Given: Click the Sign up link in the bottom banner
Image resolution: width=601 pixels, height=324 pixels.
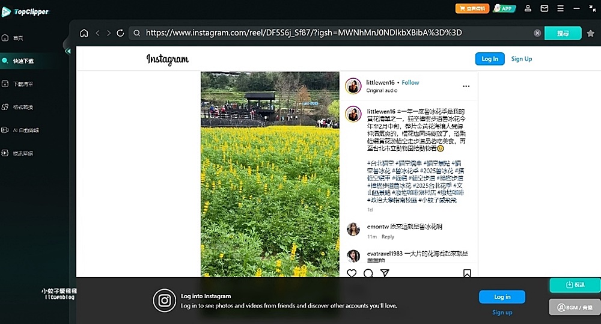Looking at the screenshot, I should tap(502, 313).
